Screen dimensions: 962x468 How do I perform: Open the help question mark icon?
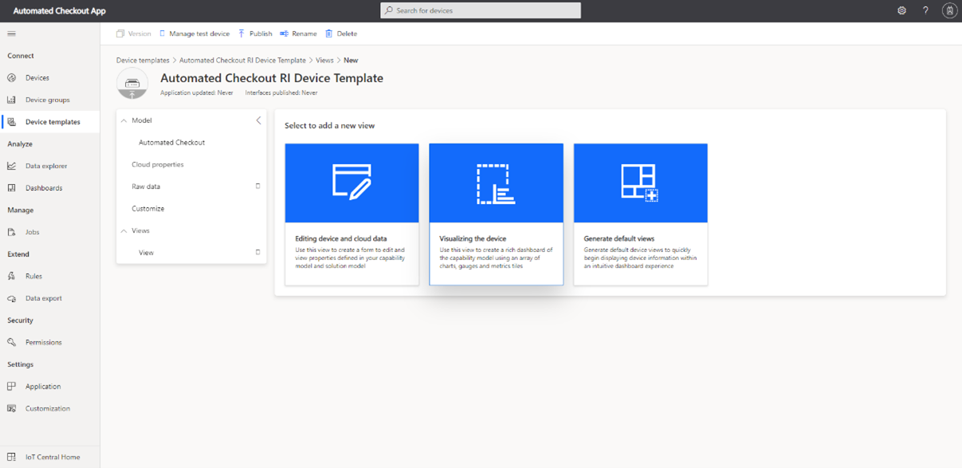click(x=925, y=10)
